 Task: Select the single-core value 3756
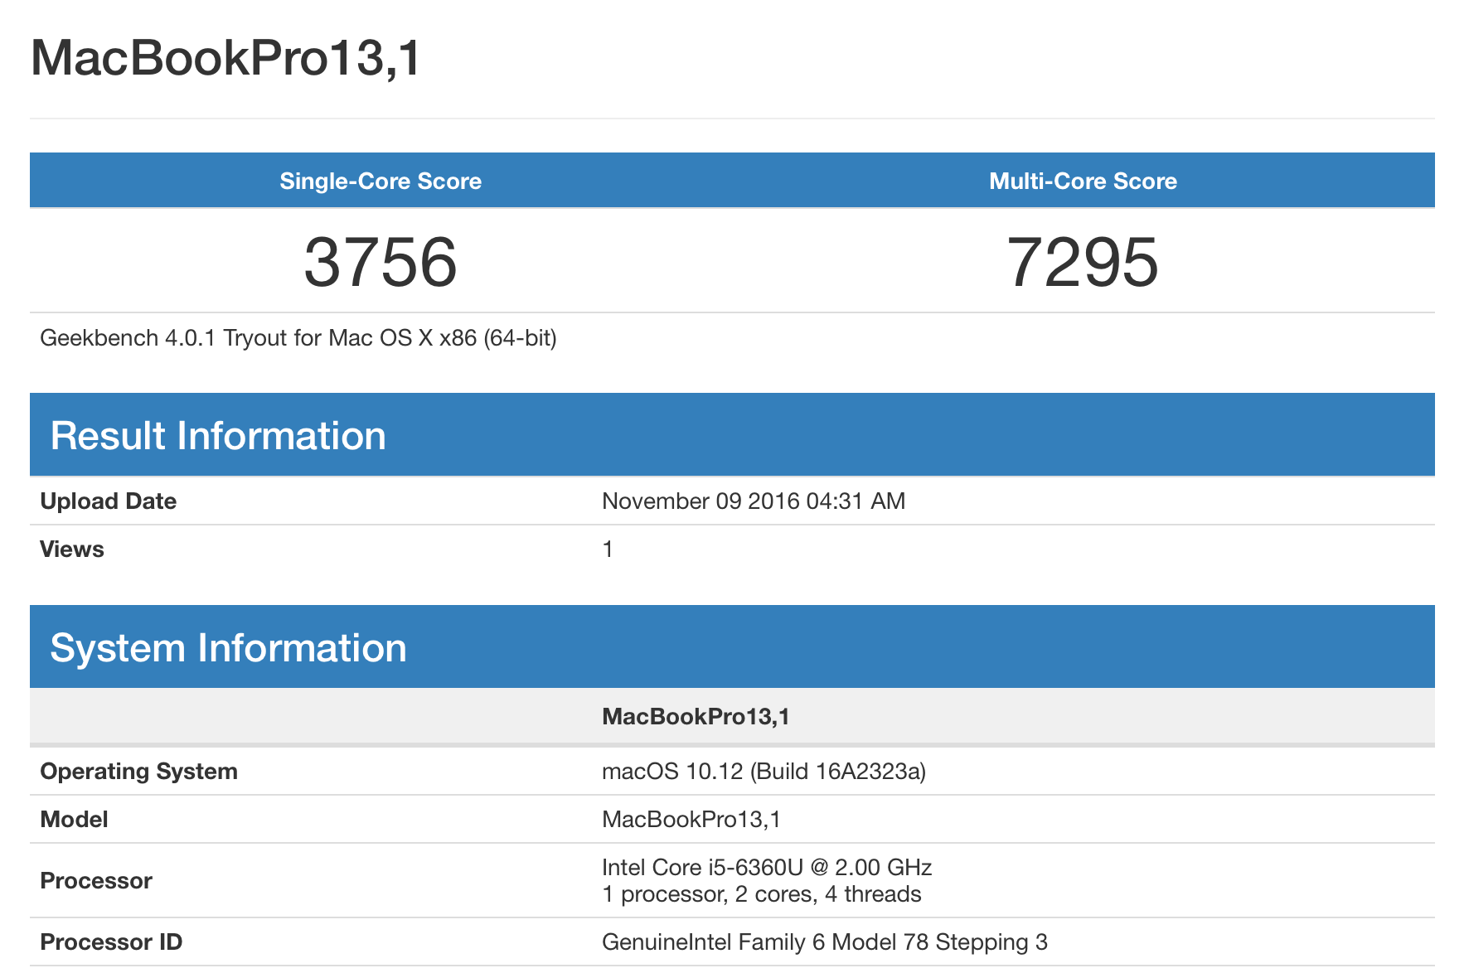tap(381, 262)
